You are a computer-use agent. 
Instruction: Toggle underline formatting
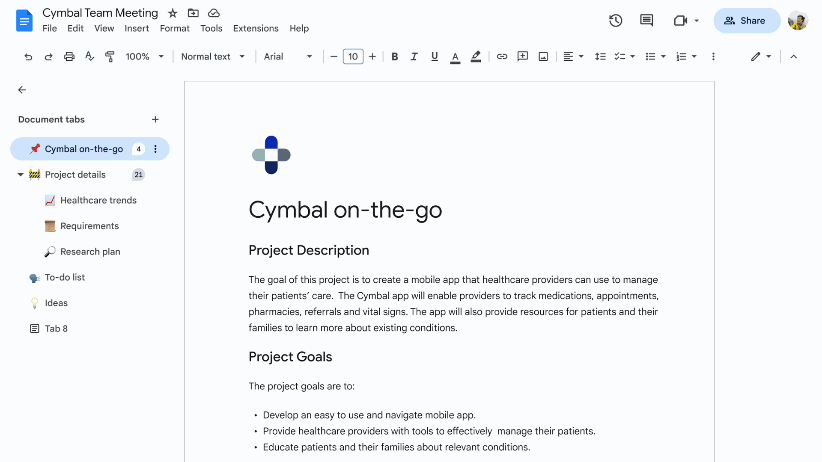point(435,56)
